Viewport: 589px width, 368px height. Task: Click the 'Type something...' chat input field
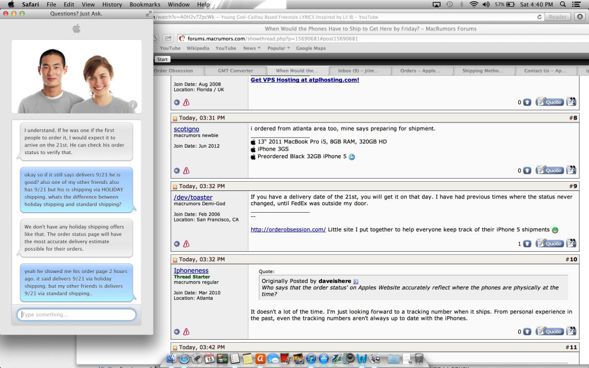(x=77, y=315)
